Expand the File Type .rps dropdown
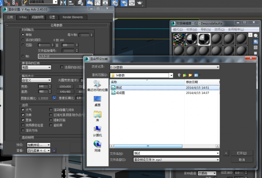Viewport: 262px width, 178px height. (218, 160)
